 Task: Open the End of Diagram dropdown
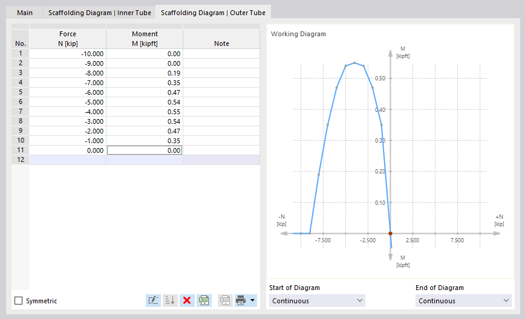click(463, 301)
